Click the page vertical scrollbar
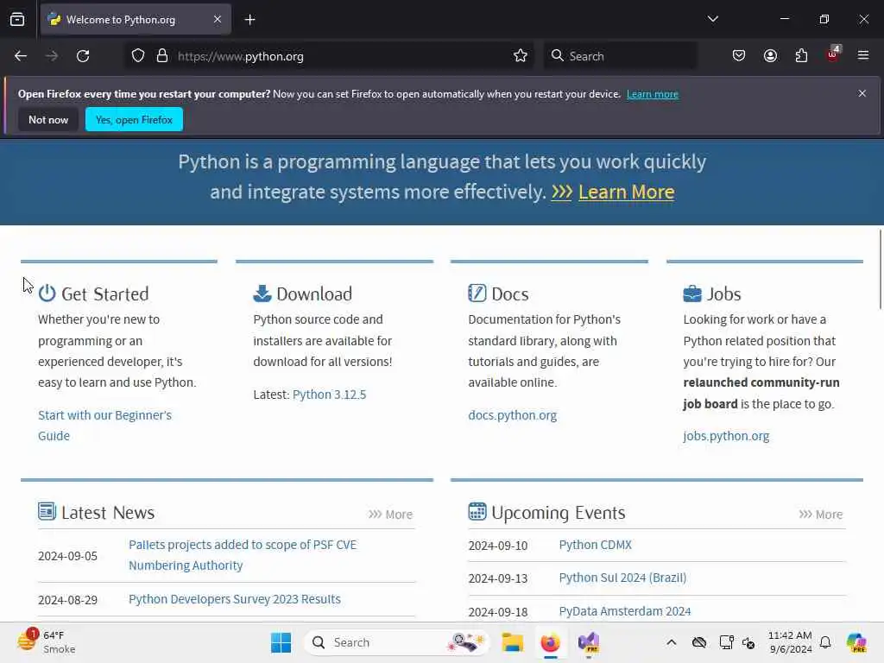Screen dimensions: 884x663 click(x=880, y=269)
